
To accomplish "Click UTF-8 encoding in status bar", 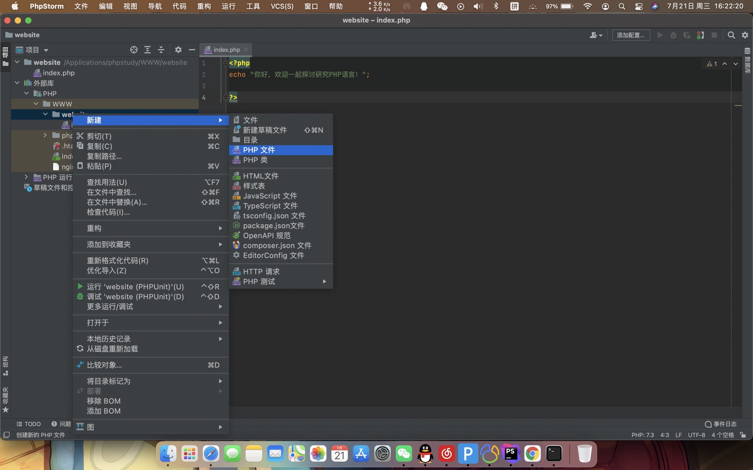I will coord(696,435).
